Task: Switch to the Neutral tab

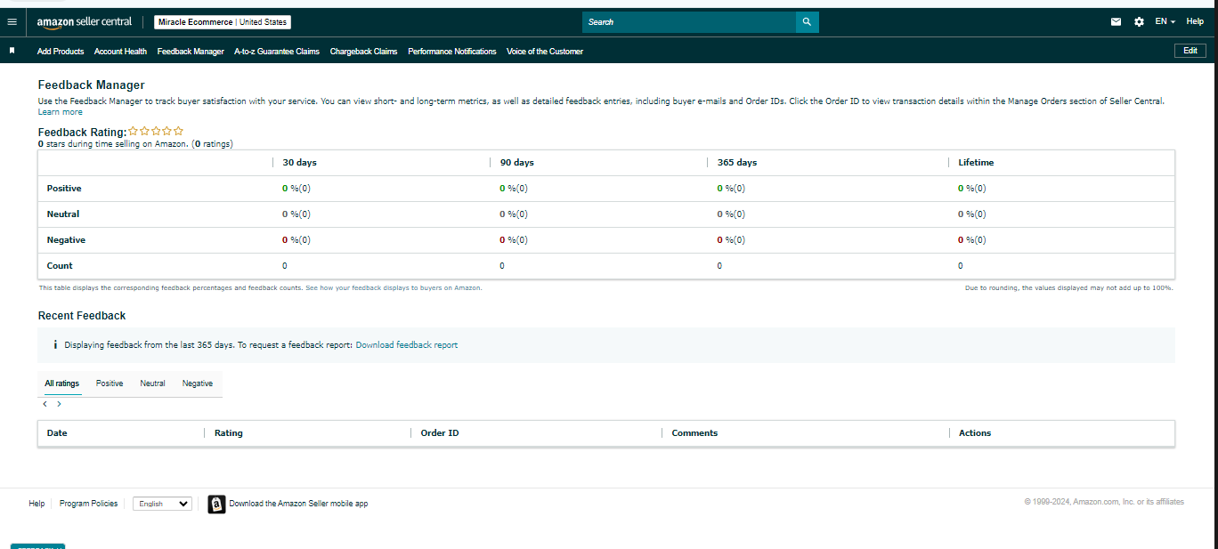Action: 152,383
